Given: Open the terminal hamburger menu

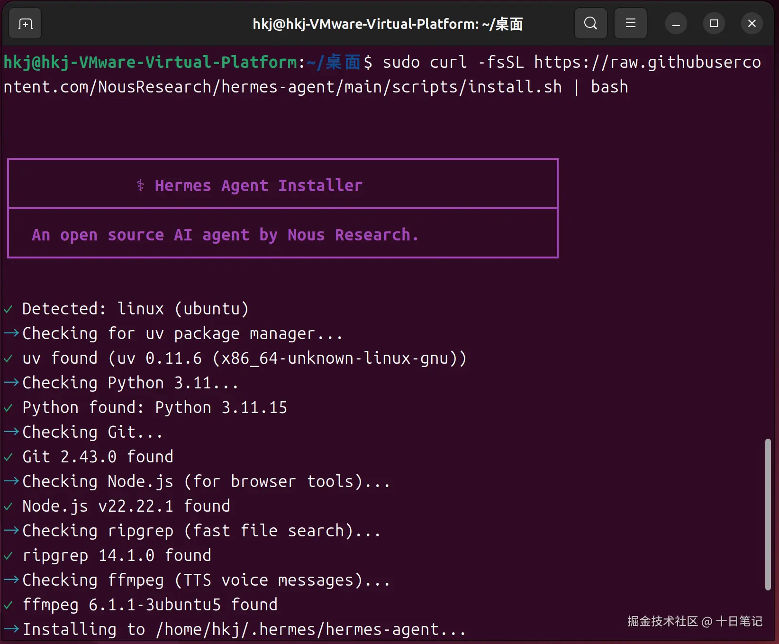Looking at the screenshot, I should click(630, 23).
